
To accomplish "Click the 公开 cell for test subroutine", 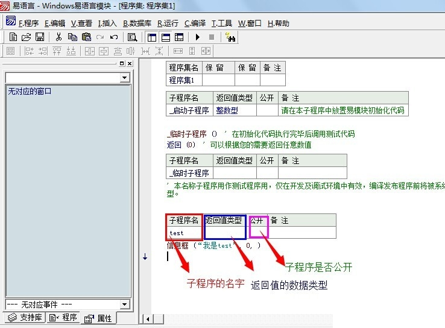I will (x=258, y=233).
